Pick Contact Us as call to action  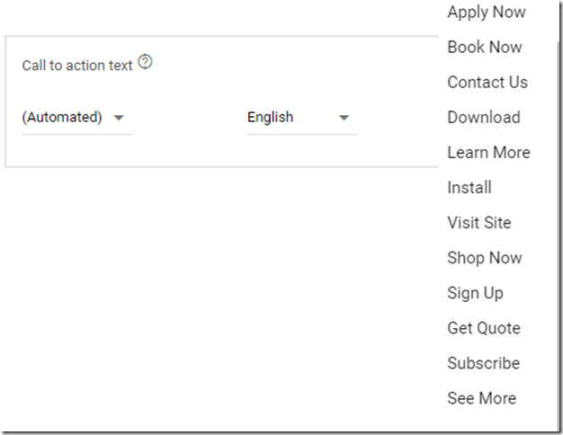coord(487,83)
